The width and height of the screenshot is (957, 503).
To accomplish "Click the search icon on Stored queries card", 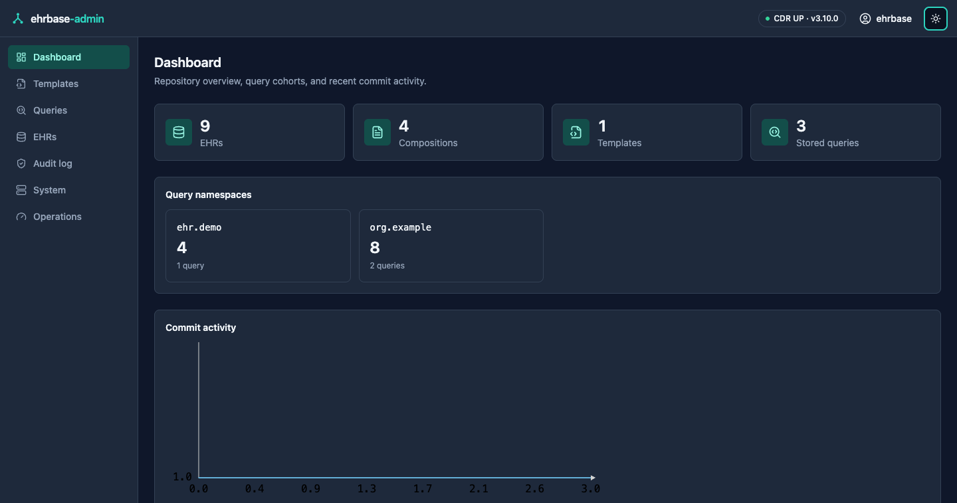I will (775, 132).
